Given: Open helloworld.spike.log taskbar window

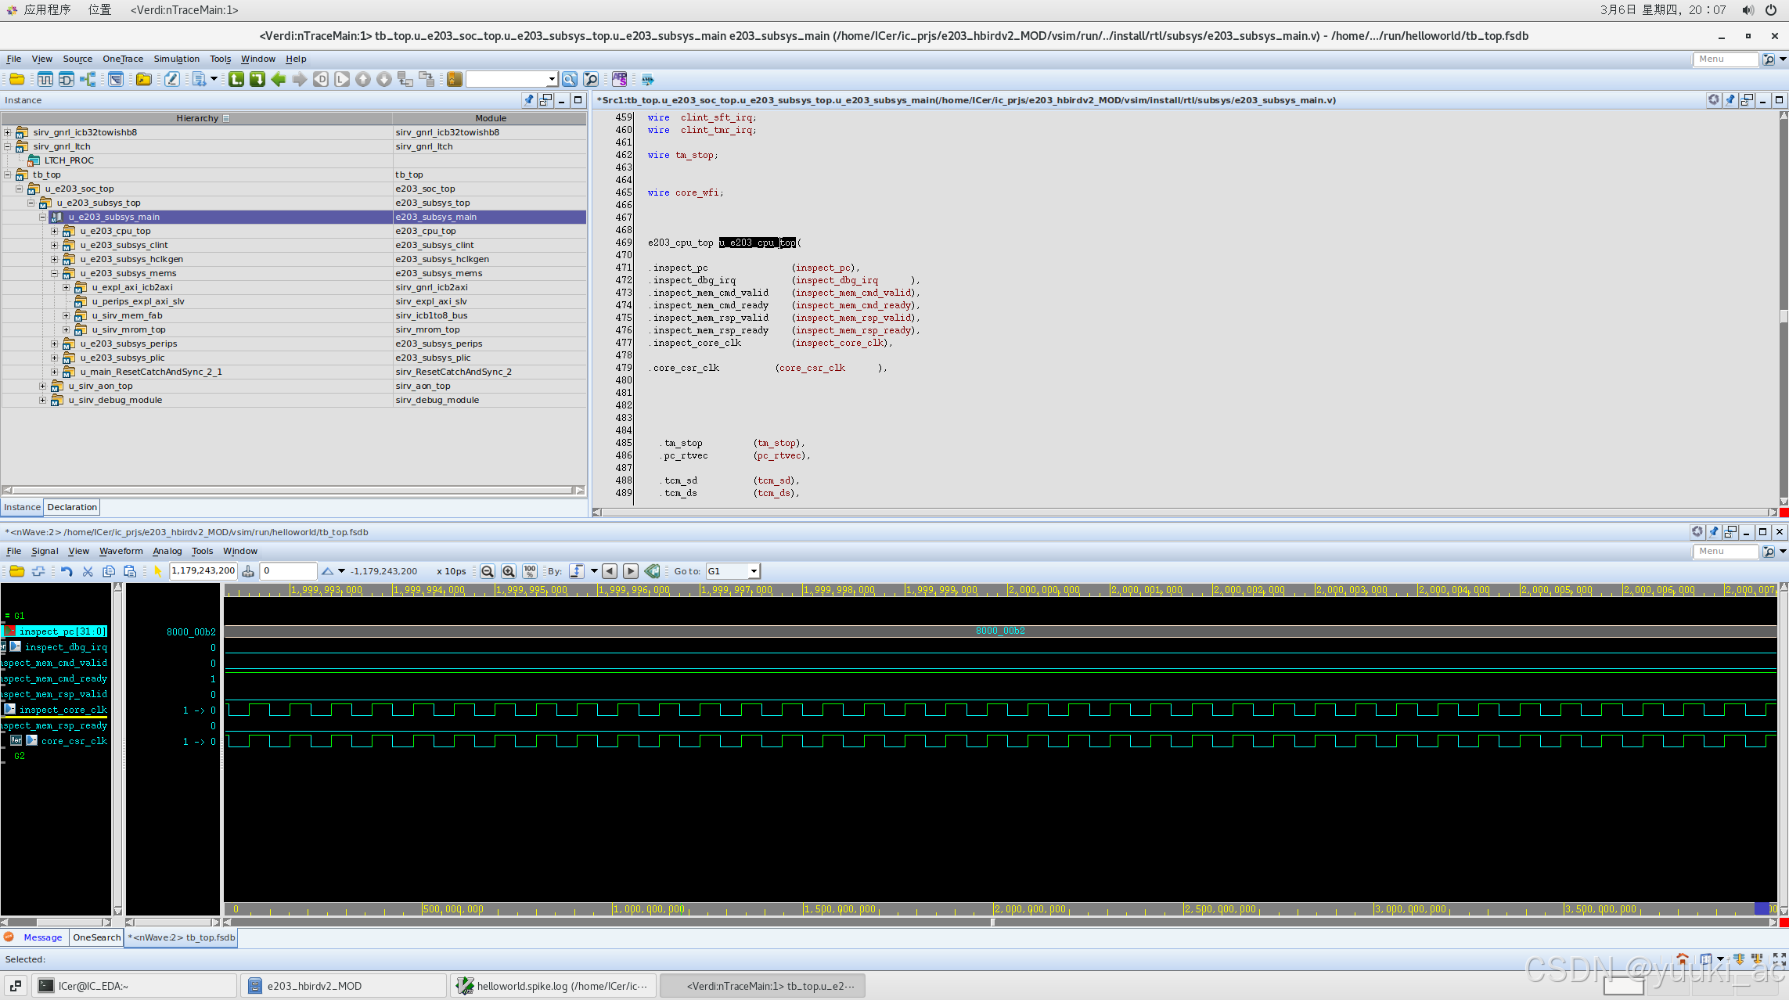Looking at the screenshot, I should 554,986.
